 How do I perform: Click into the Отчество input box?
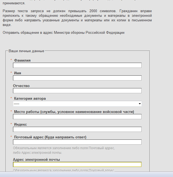77,91
